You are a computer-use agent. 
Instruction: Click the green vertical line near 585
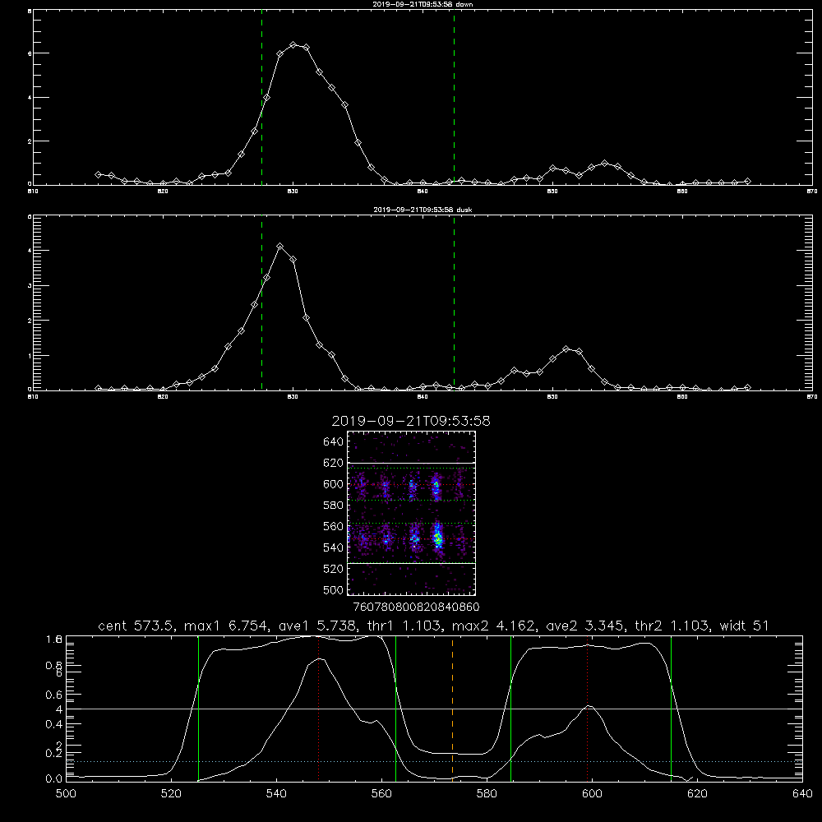pyautogui.click(x=510, y=708)
